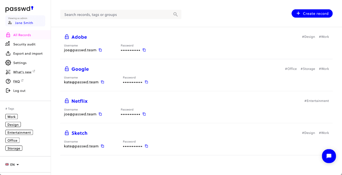Open the Sketch record title

pos(79,133)
